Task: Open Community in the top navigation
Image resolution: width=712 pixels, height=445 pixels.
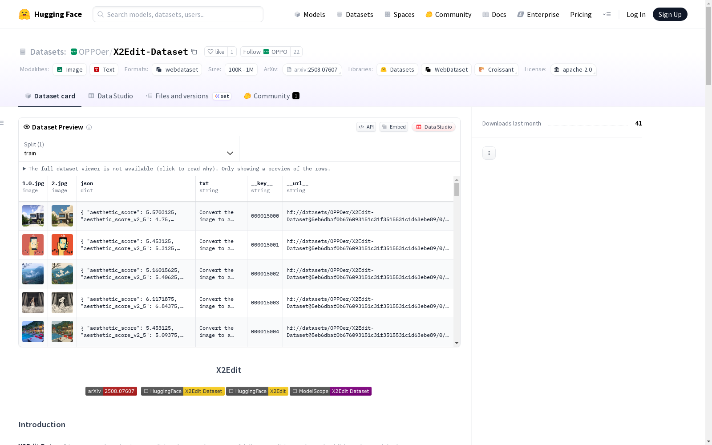Action: 448,14
